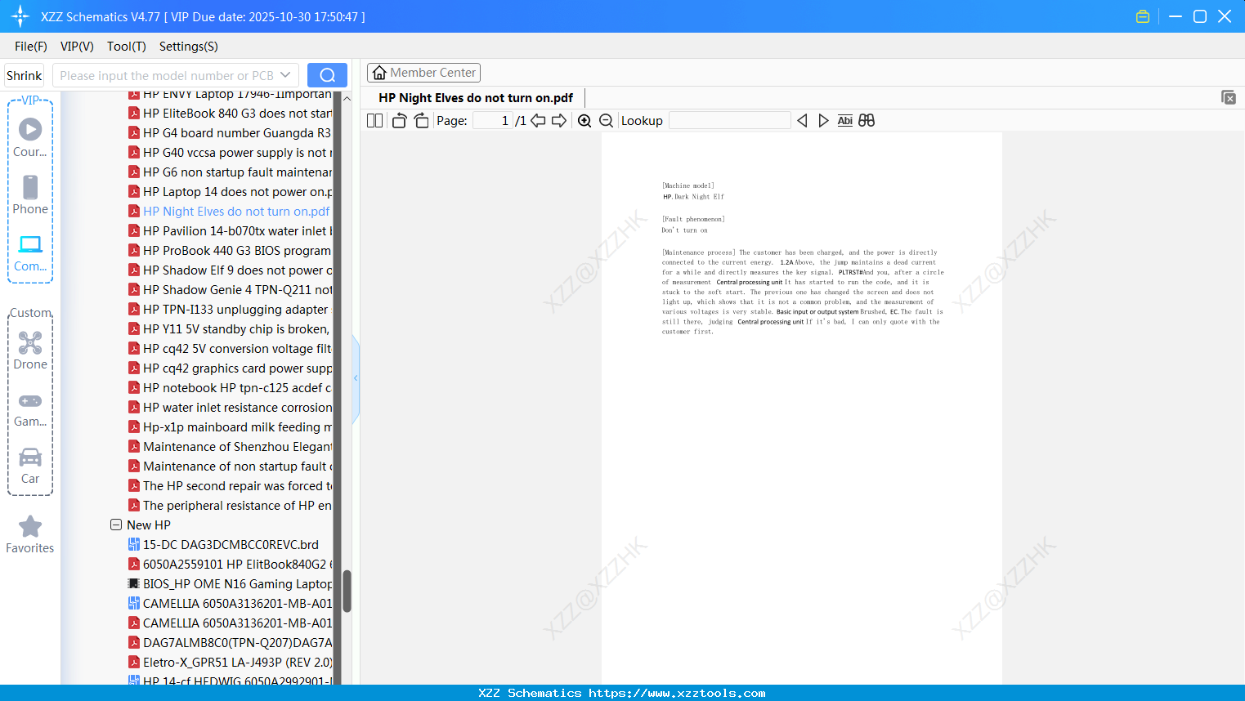This screenshot has width=1245, height=701.
Task: Click the Lookup text field
Action: click(729, 121)
